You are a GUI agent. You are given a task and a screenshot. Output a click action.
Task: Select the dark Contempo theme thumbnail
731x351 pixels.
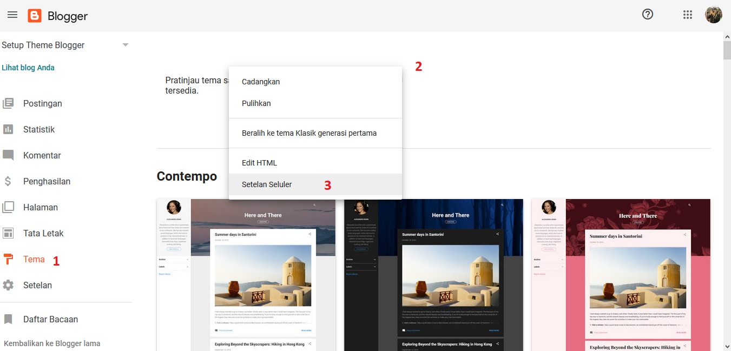pyautogui.click(x=433, y=275)
